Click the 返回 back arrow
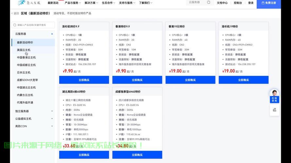The width and height of the screenshot is (291, 163). coord(15,13)
